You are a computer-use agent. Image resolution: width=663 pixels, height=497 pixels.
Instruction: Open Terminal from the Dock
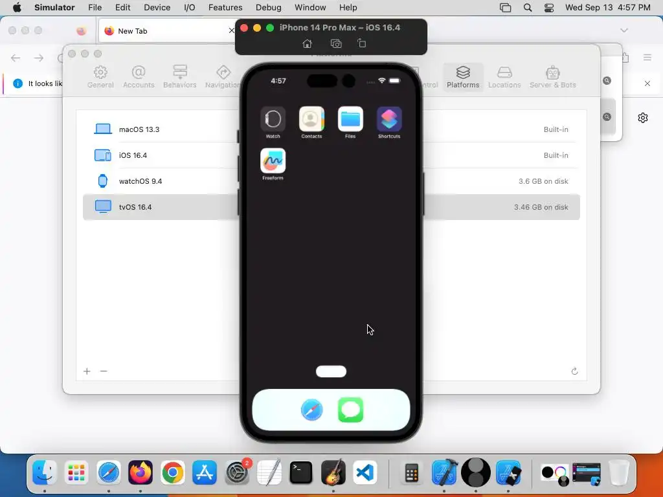[300, 472]
